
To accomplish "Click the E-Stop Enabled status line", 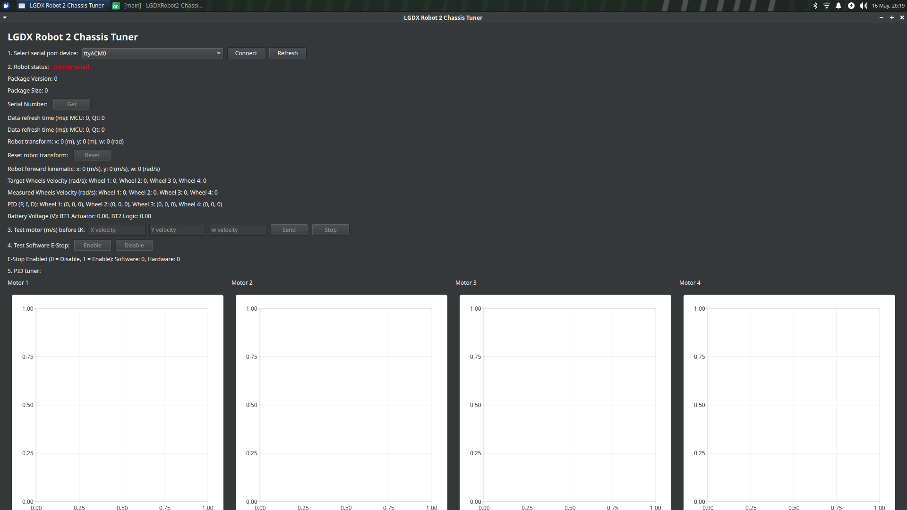I will tap(94, 259).
